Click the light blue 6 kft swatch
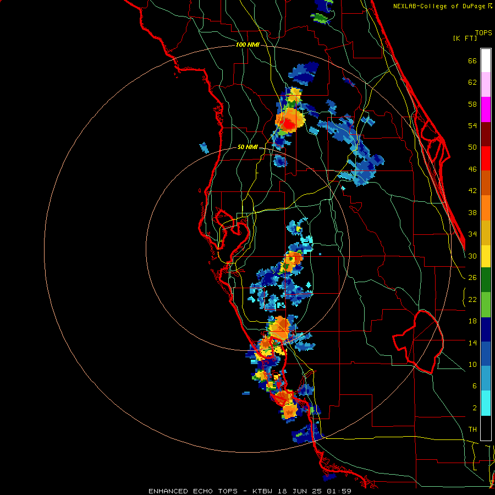The width and height of the screenshot is (495, 495). [486, 378]
